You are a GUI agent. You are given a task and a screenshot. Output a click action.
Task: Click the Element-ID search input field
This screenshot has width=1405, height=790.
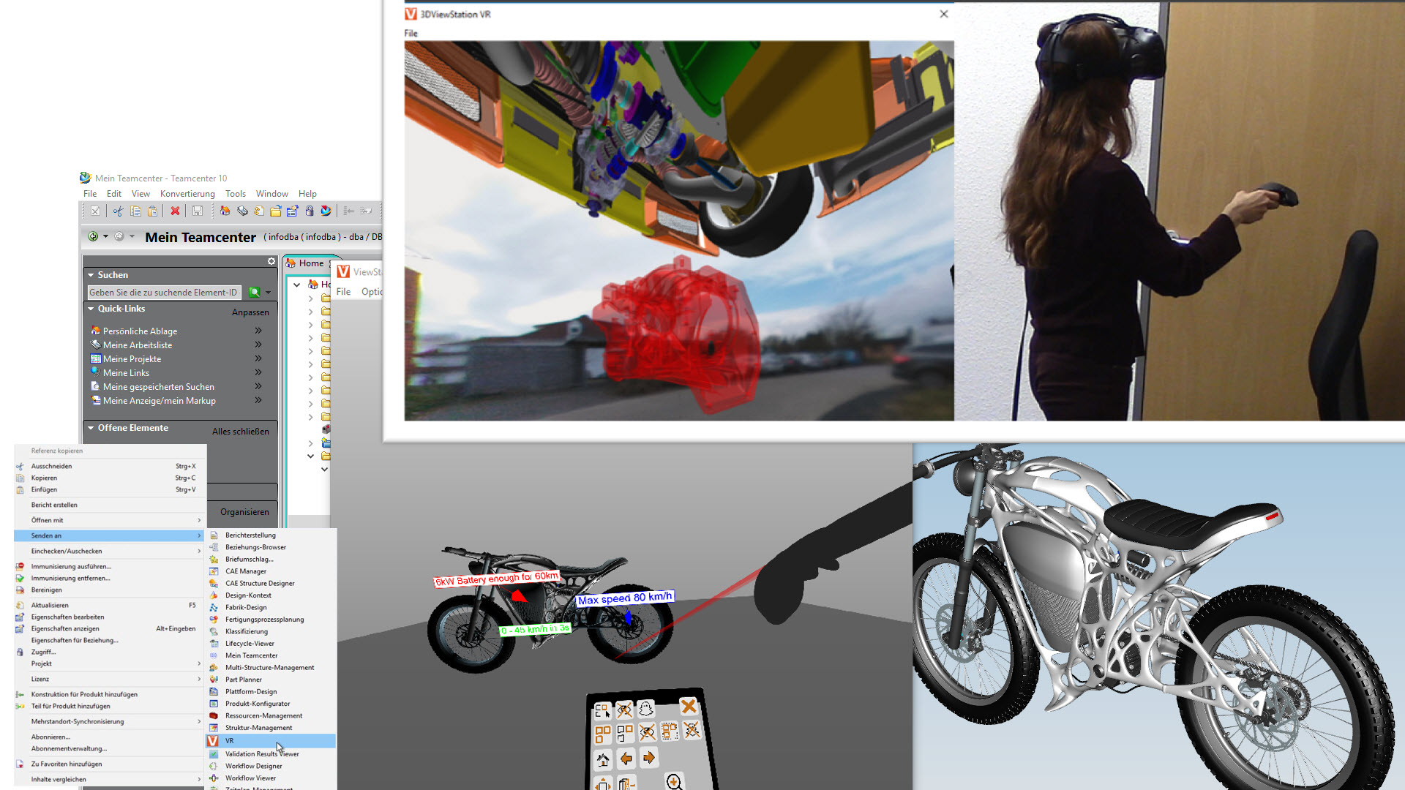[163, 293]
